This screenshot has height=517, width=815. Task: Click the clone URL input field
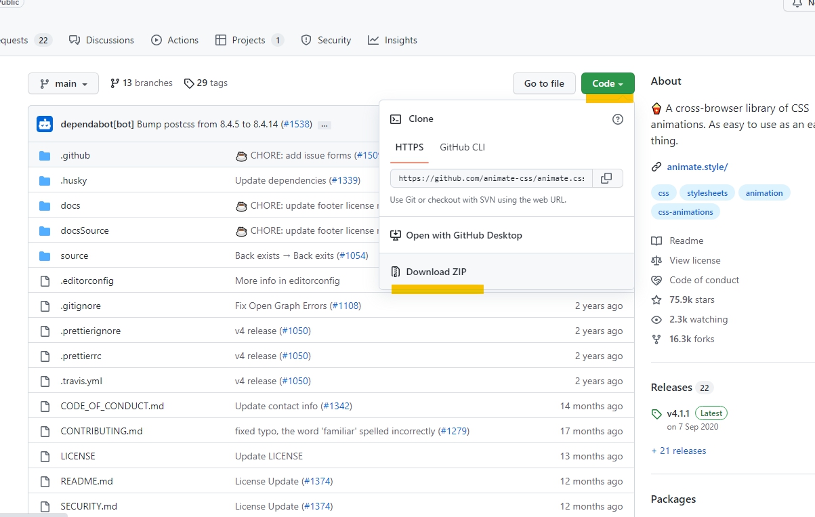[x=491, y=178]
